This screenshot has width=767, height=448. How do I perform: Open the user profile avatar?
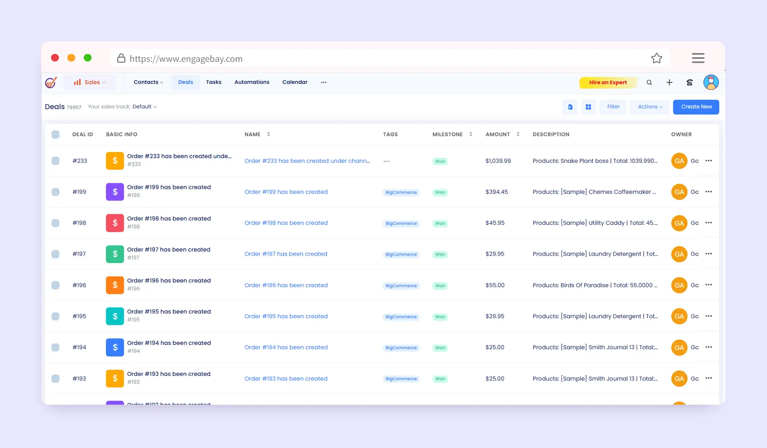[x=711, y=82]
